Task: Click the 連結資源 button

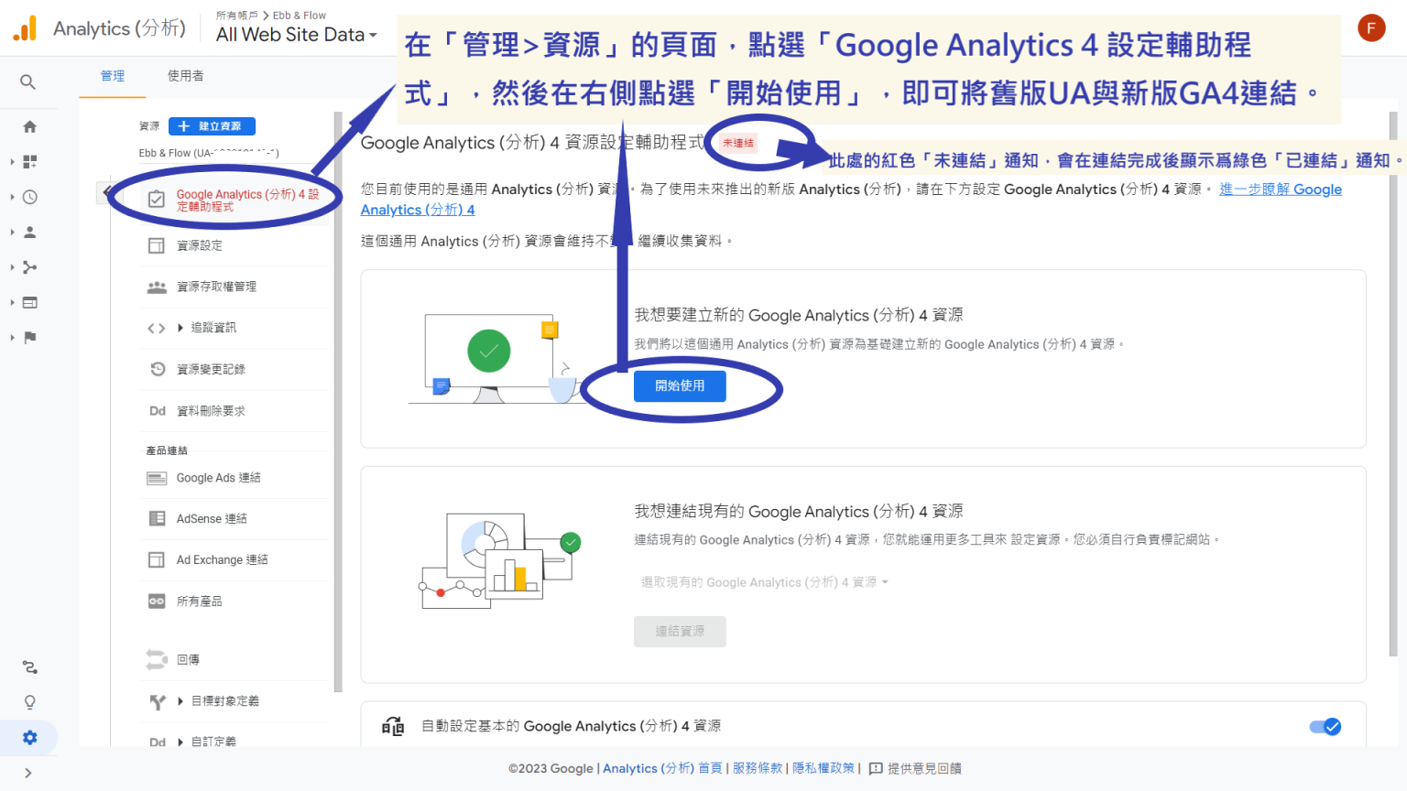Action: coord(680,632)
